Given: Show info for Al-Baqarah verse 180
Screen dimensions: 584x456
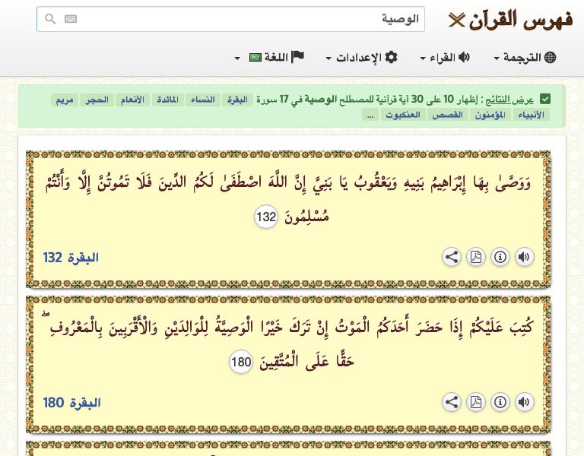Looking at the screenshot, I should 500,402.
